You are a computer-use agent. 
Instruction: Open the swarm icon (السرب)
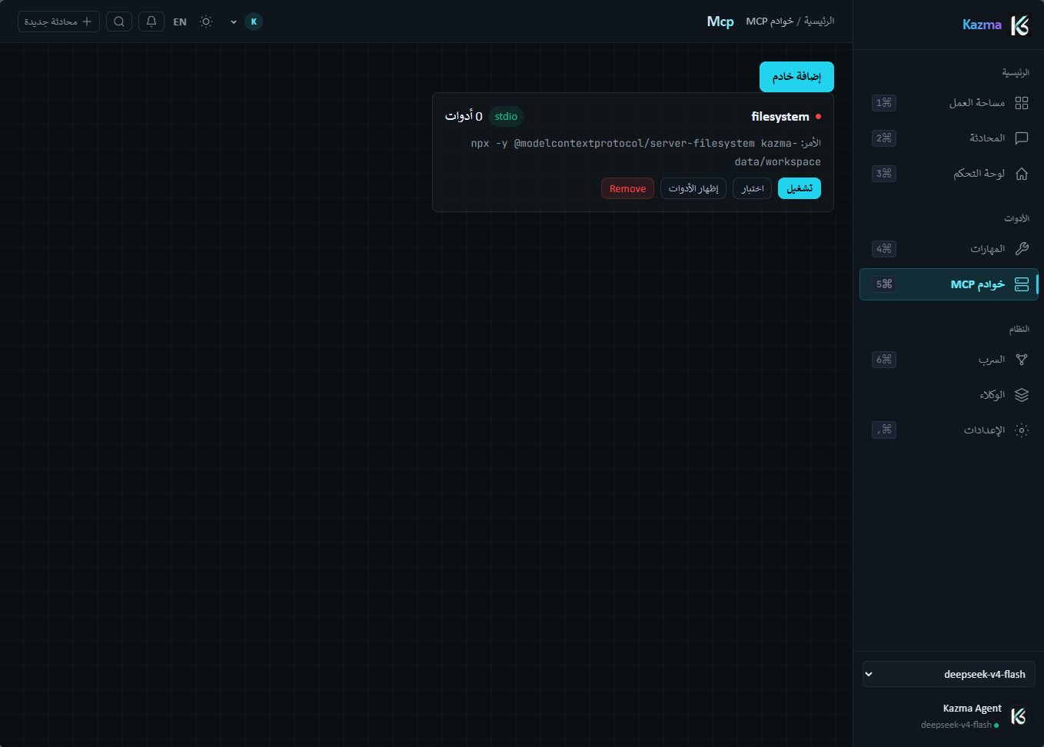1022,360
